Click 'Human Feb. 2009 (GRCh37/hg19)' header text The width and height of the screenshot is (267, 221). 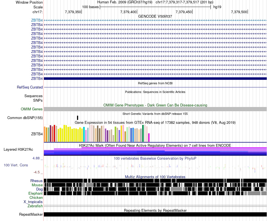pos(125,2)
